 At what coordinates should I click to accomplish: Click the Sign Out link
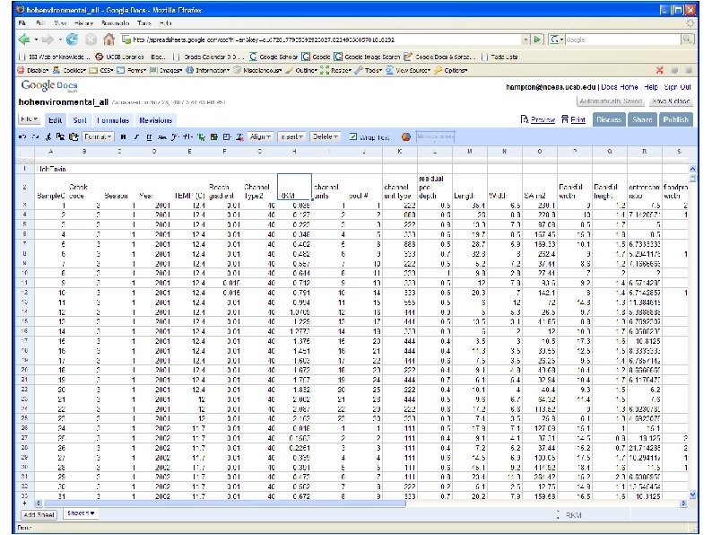(677, 87)
